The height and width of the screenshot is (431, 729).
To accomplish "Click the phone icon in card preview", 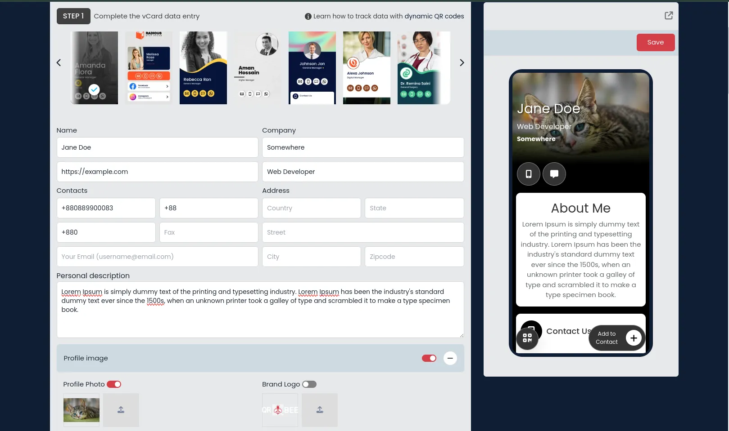I will pyautogui.click(x=529, y=174).
